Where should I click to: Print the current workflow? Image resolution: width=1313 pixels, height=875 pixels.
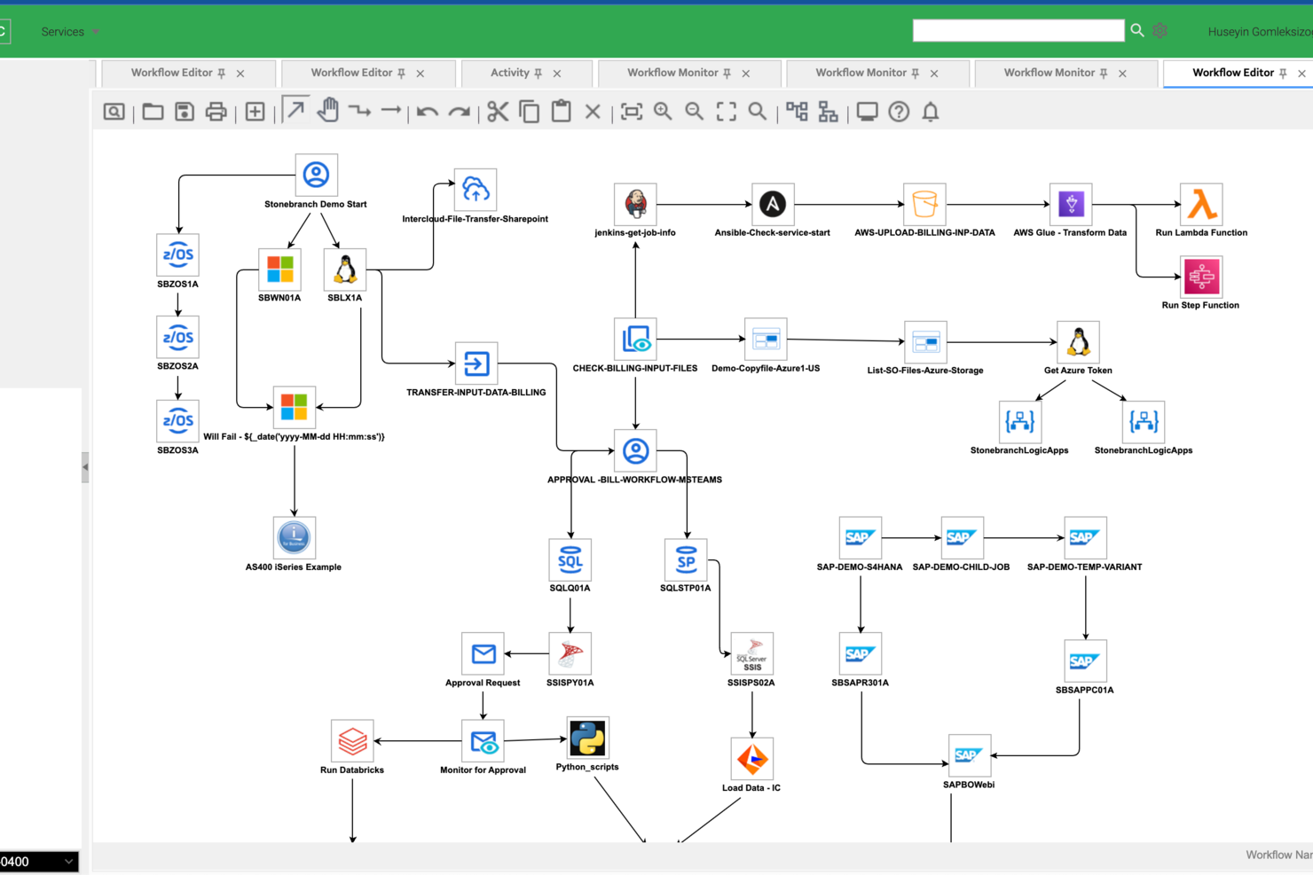click(x=216, y=112)
